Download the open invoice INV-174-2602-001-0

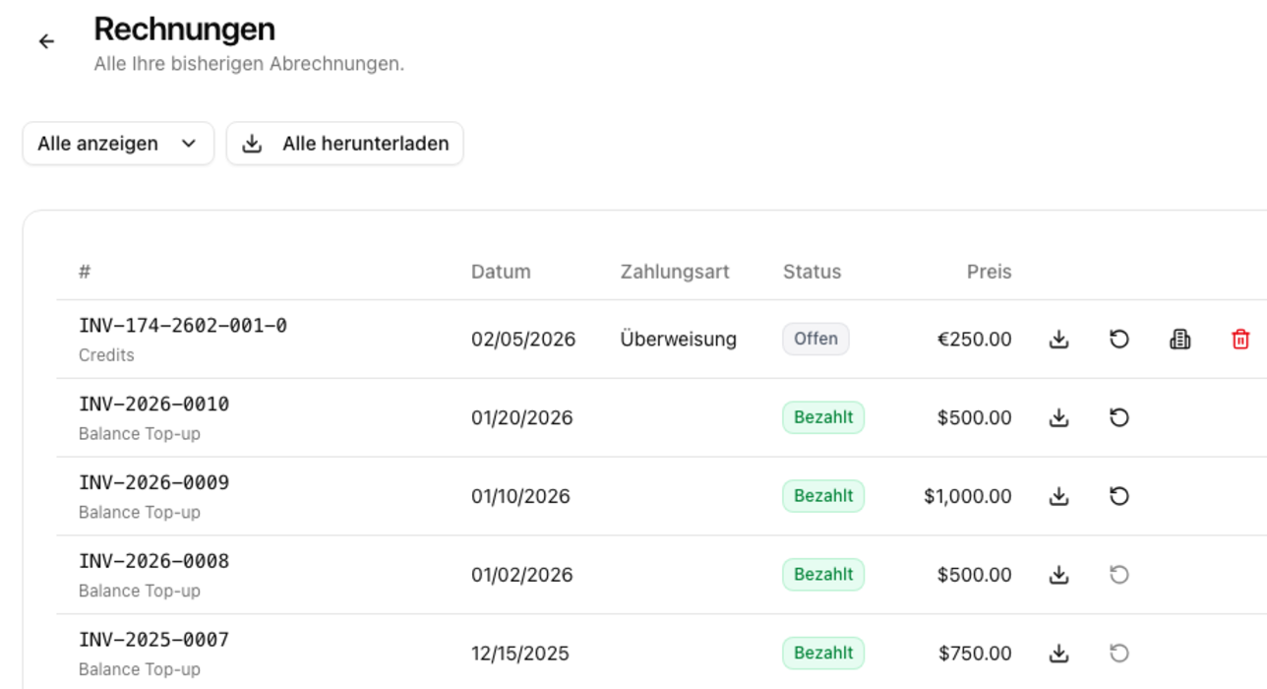(x=1058, y=339)
